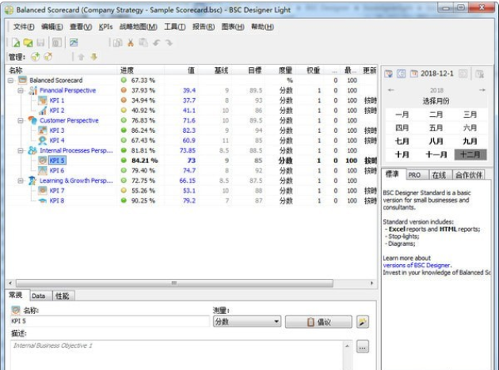
Task: Switch to the 性能 tab
Action: [x=62, y=296]
